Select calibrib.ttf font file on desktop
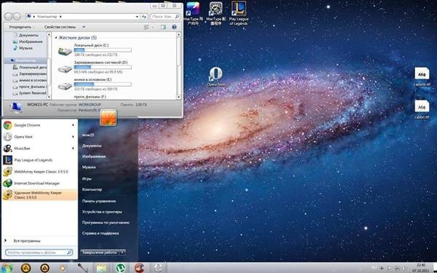The image size is (437, 273). point(422,76)
